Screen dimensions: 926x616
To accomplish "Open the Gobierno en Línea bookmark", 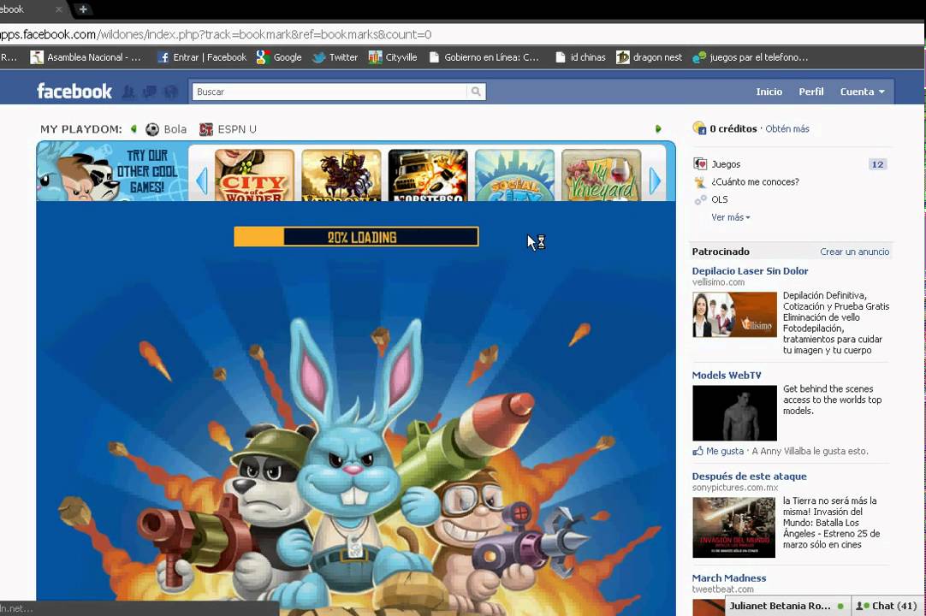I will [x=484, y=57].
